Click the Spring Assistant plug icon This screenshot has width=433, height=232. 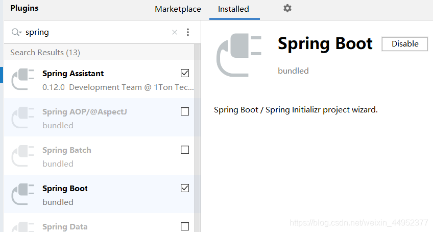coord(22,79)
